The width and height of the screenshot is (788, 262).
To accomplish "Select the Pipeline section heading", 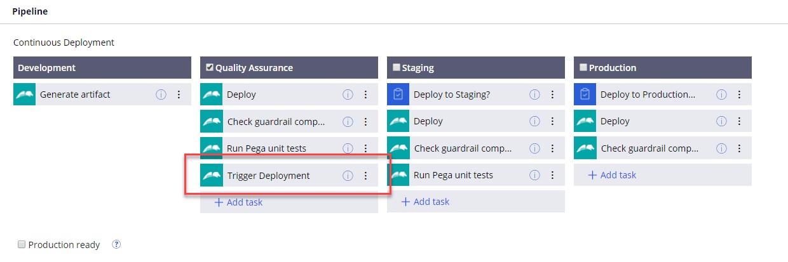I will click(x=30, y=11).
